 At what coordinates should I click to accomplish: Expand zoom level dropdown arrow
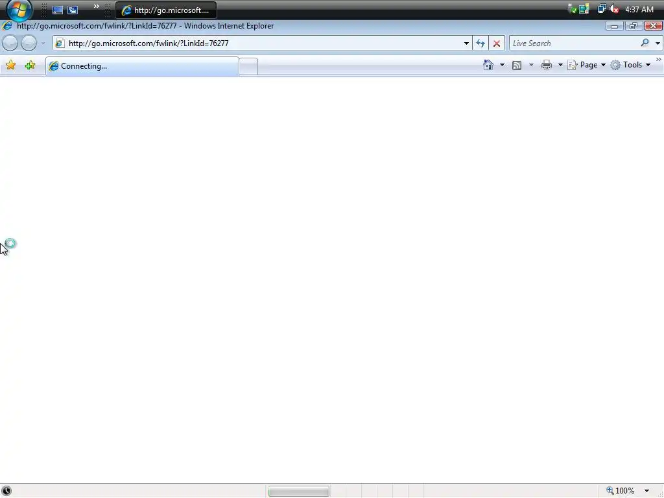pos(646,491)
